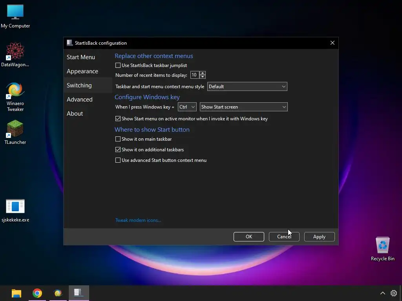The width and height of the screenshot is (402, 301).
Task: Click the Apply button
Action: click(x=319, y=237)
